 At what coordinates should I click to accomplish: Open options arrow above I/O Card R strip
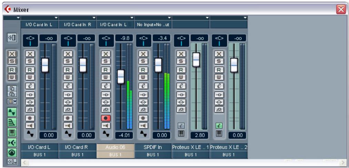94,17
